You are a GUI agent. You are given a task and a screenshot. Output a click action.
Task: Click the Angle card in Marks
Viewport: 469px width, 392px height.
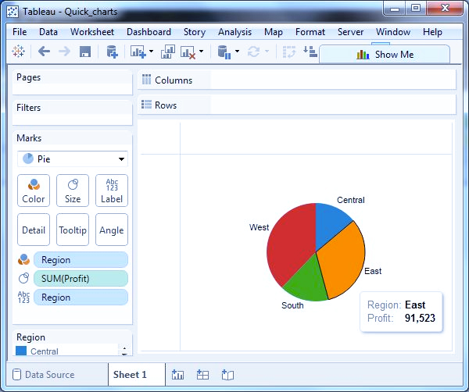(112, 230)
